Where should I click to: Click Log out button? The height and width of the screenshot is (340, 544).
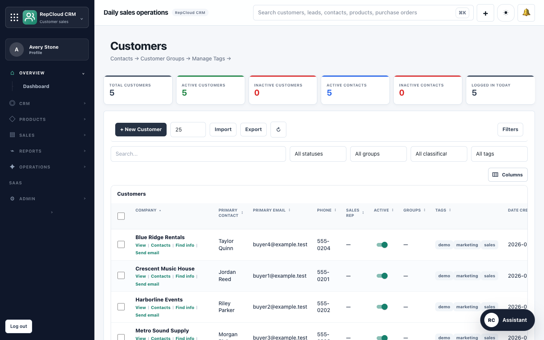19,326
